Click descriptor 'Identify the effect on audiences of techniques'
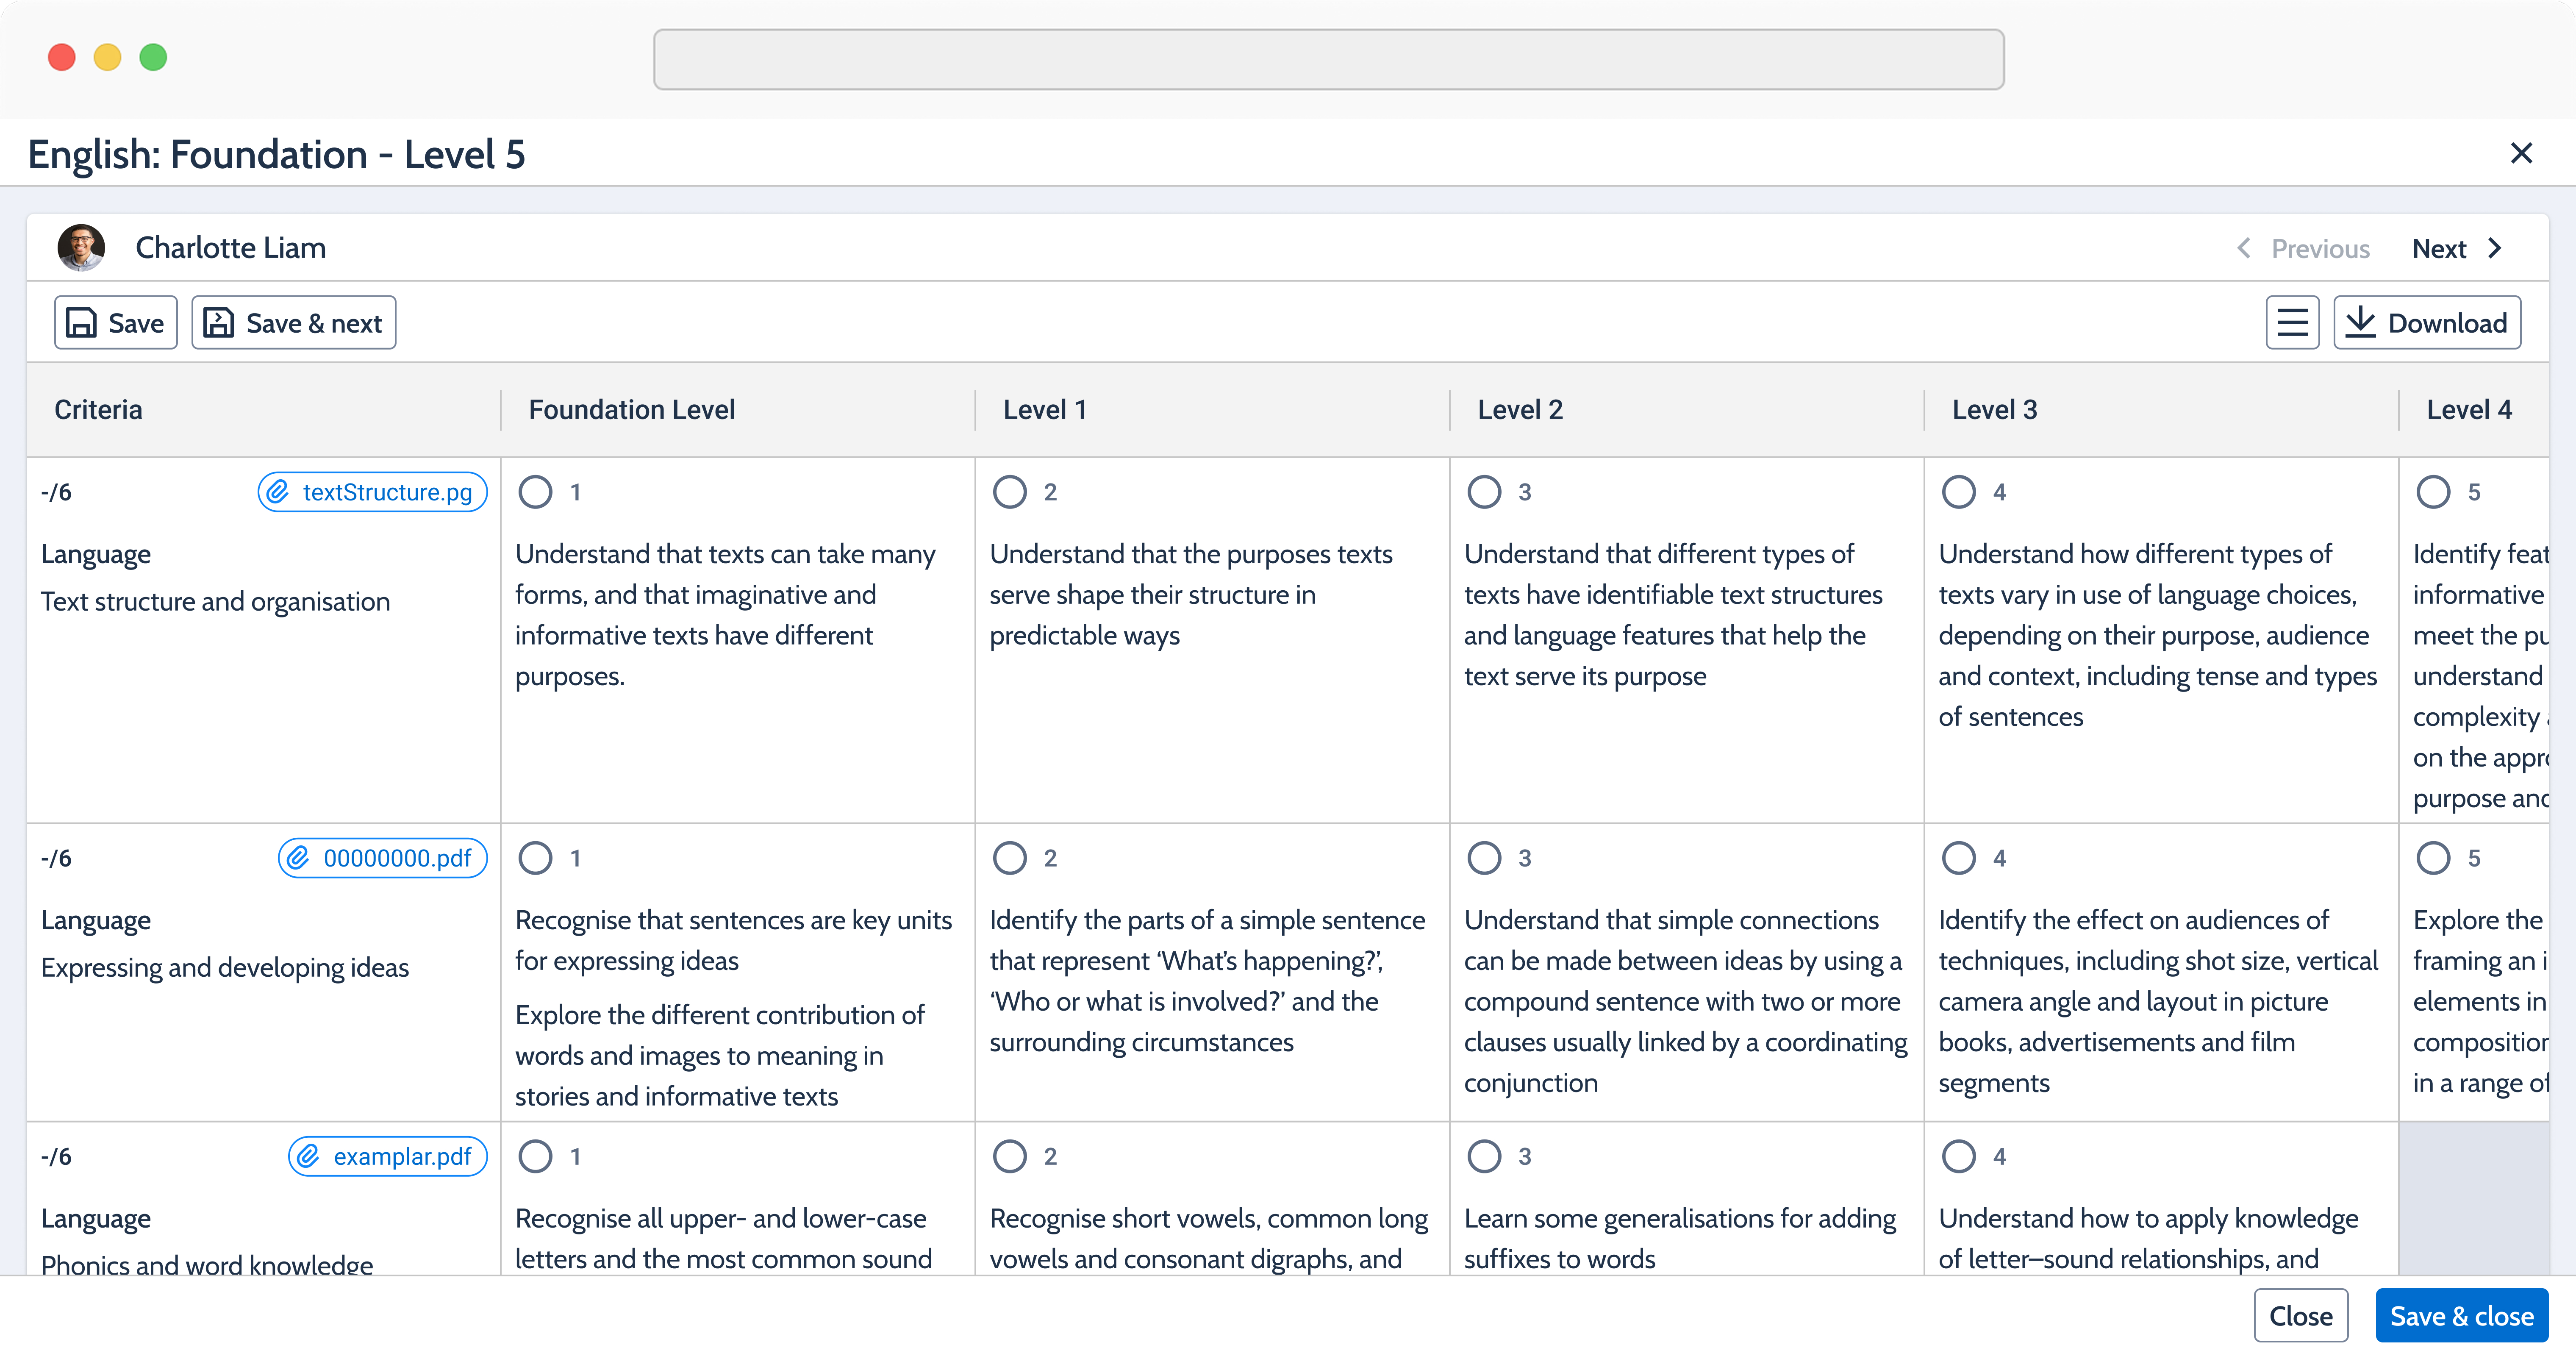Viewport: 2576px width, 1356px height. tap(2158, 1001)
